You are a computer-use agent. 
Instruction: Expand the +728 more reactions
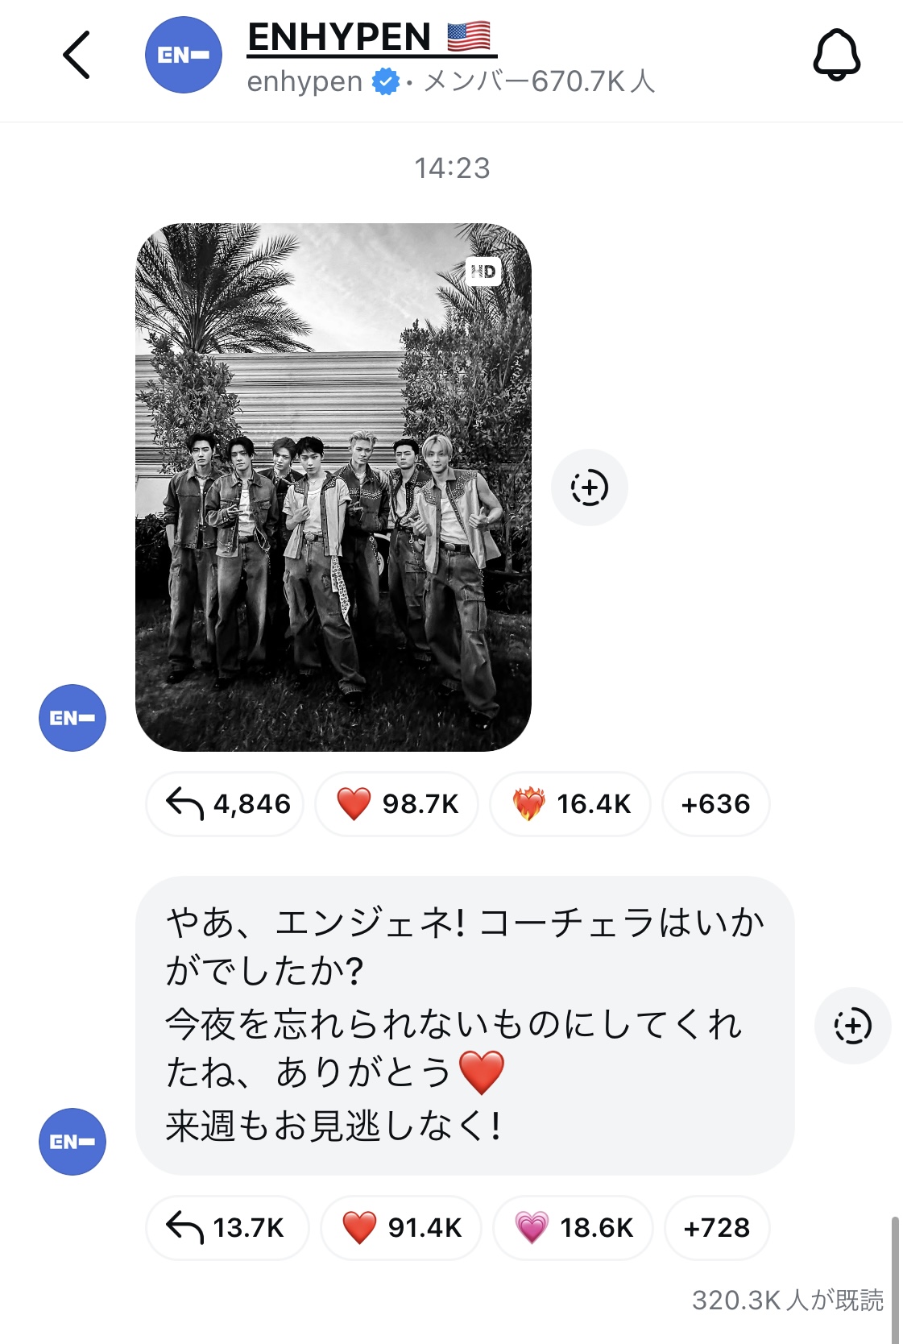point(716,1227)
